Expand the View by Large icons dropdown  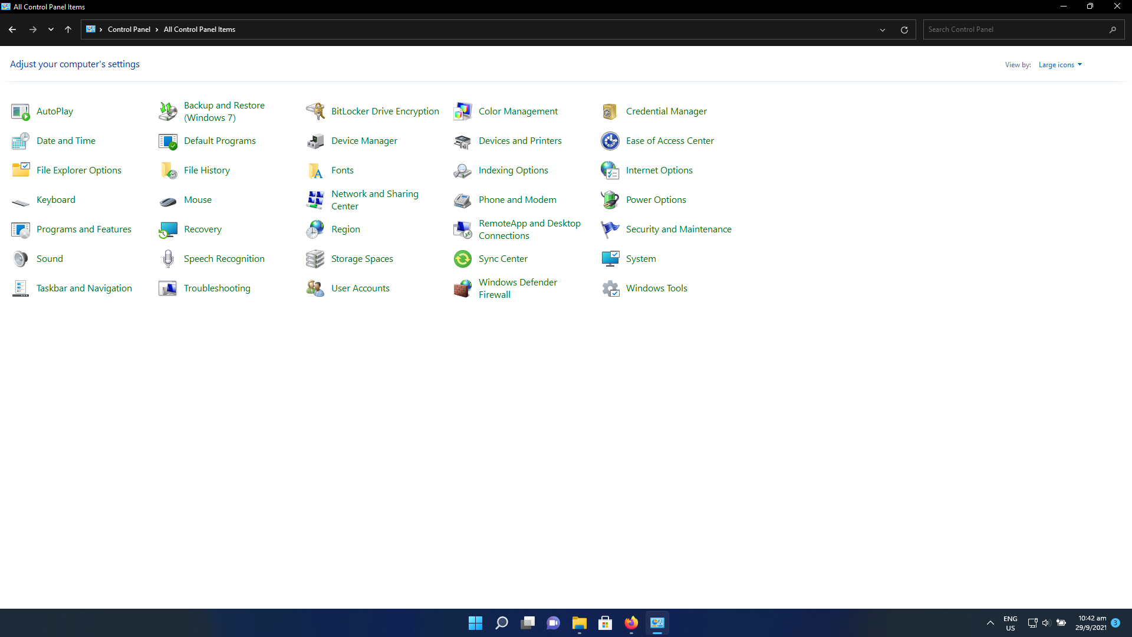coord(1060,65)
